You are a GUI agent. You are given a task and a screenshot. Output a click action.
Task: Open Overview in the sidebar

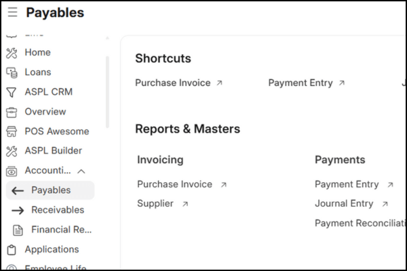[x=45, y=112]
